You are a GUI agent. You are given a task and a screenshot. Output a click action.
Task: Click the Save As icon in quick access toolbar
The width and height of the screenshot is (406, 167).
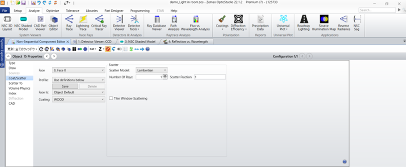click(x=33, y=3)
